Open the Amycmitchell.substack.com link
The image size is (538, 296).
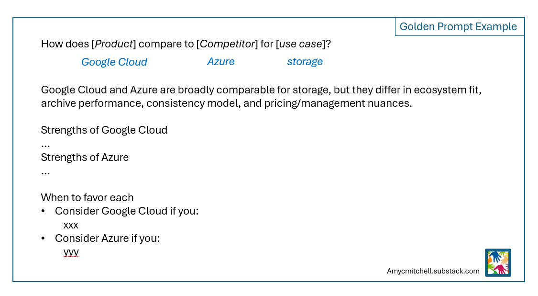433,271
